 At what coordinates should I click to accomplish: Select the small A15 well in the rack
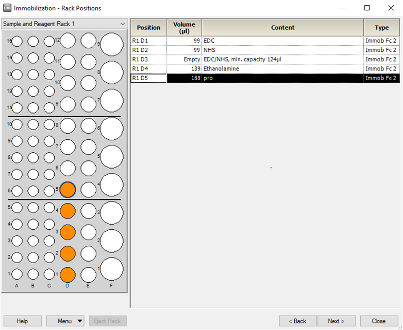(17, 42)
